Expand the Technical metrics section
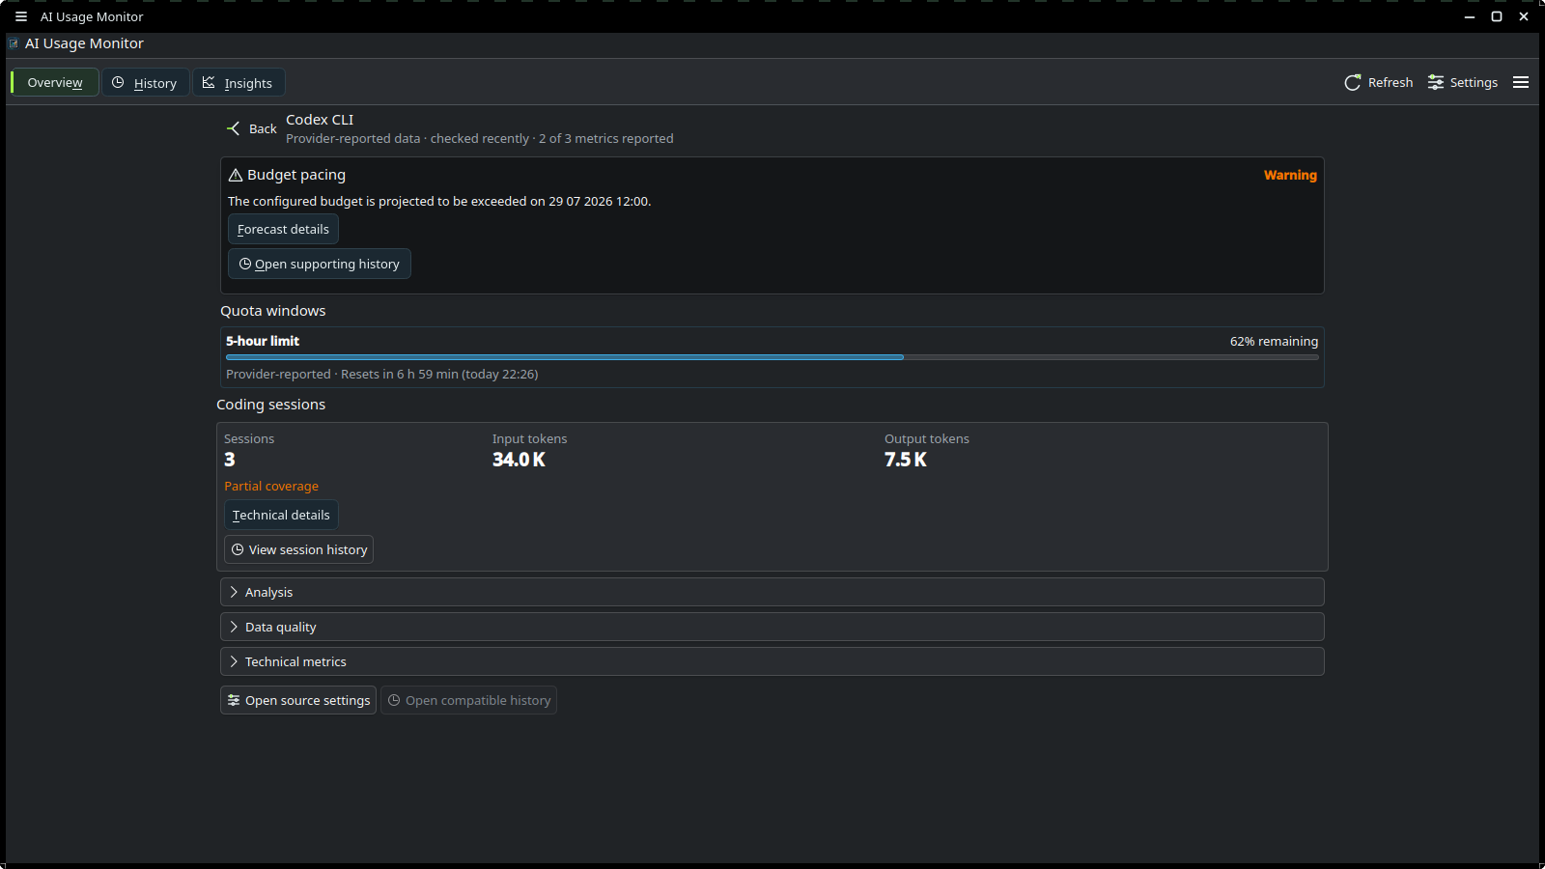 (x=772, y=661)
